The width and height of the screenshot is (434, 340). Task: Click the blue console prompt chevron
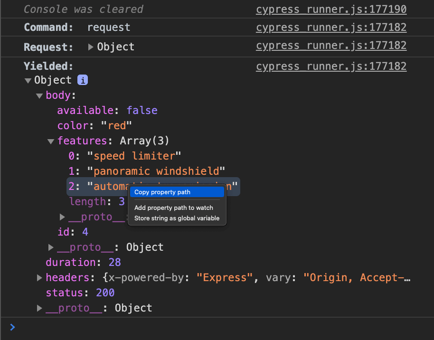(12, 327)
